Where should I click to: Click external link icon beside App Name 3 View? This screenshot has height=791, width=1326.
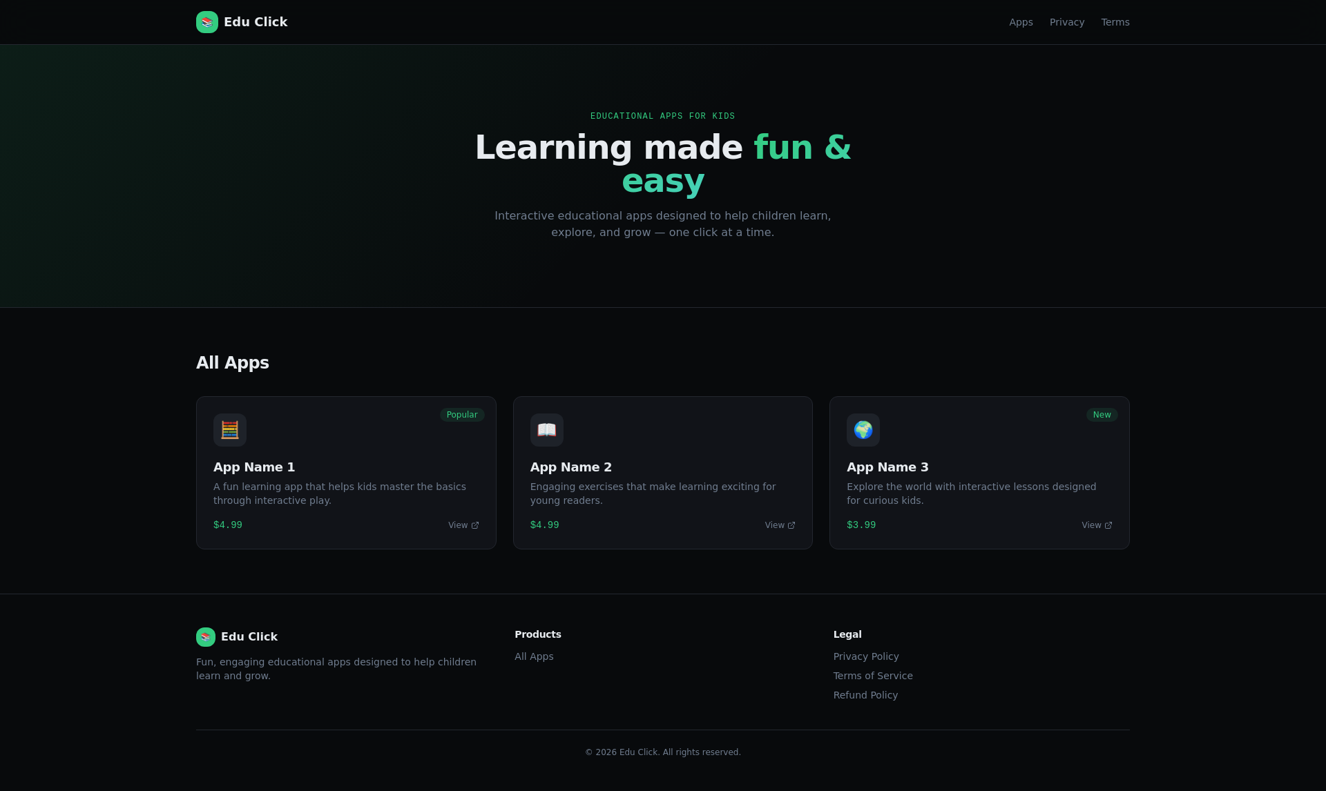coord(1108,525)
